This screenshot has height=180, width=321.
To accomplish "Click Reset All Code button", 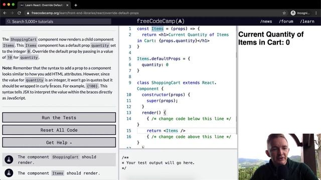I will pyautogui.click(x=59, y=130).
